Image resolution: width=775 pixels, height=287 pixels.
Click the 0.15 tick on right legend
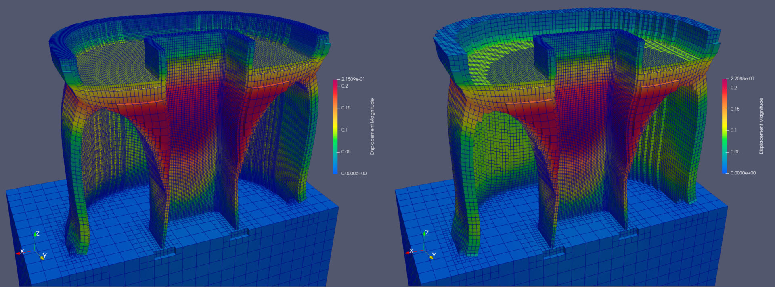pyautogui.click(x=735, y=109)
